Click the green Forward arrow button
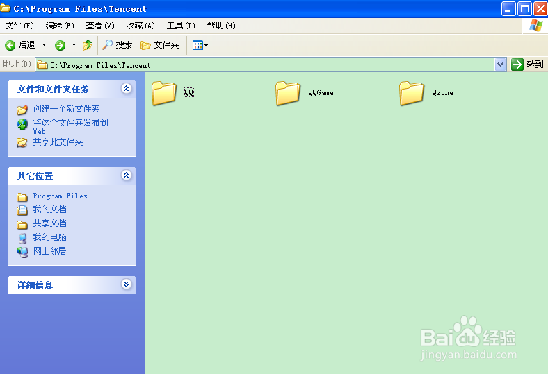This screenshot has width=548, height=374. [60, 45]
